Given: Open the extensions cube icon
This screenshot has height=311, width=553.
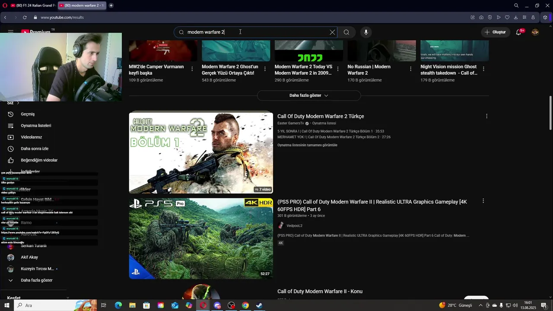Looking at the screenshot, I should [545, 17].
